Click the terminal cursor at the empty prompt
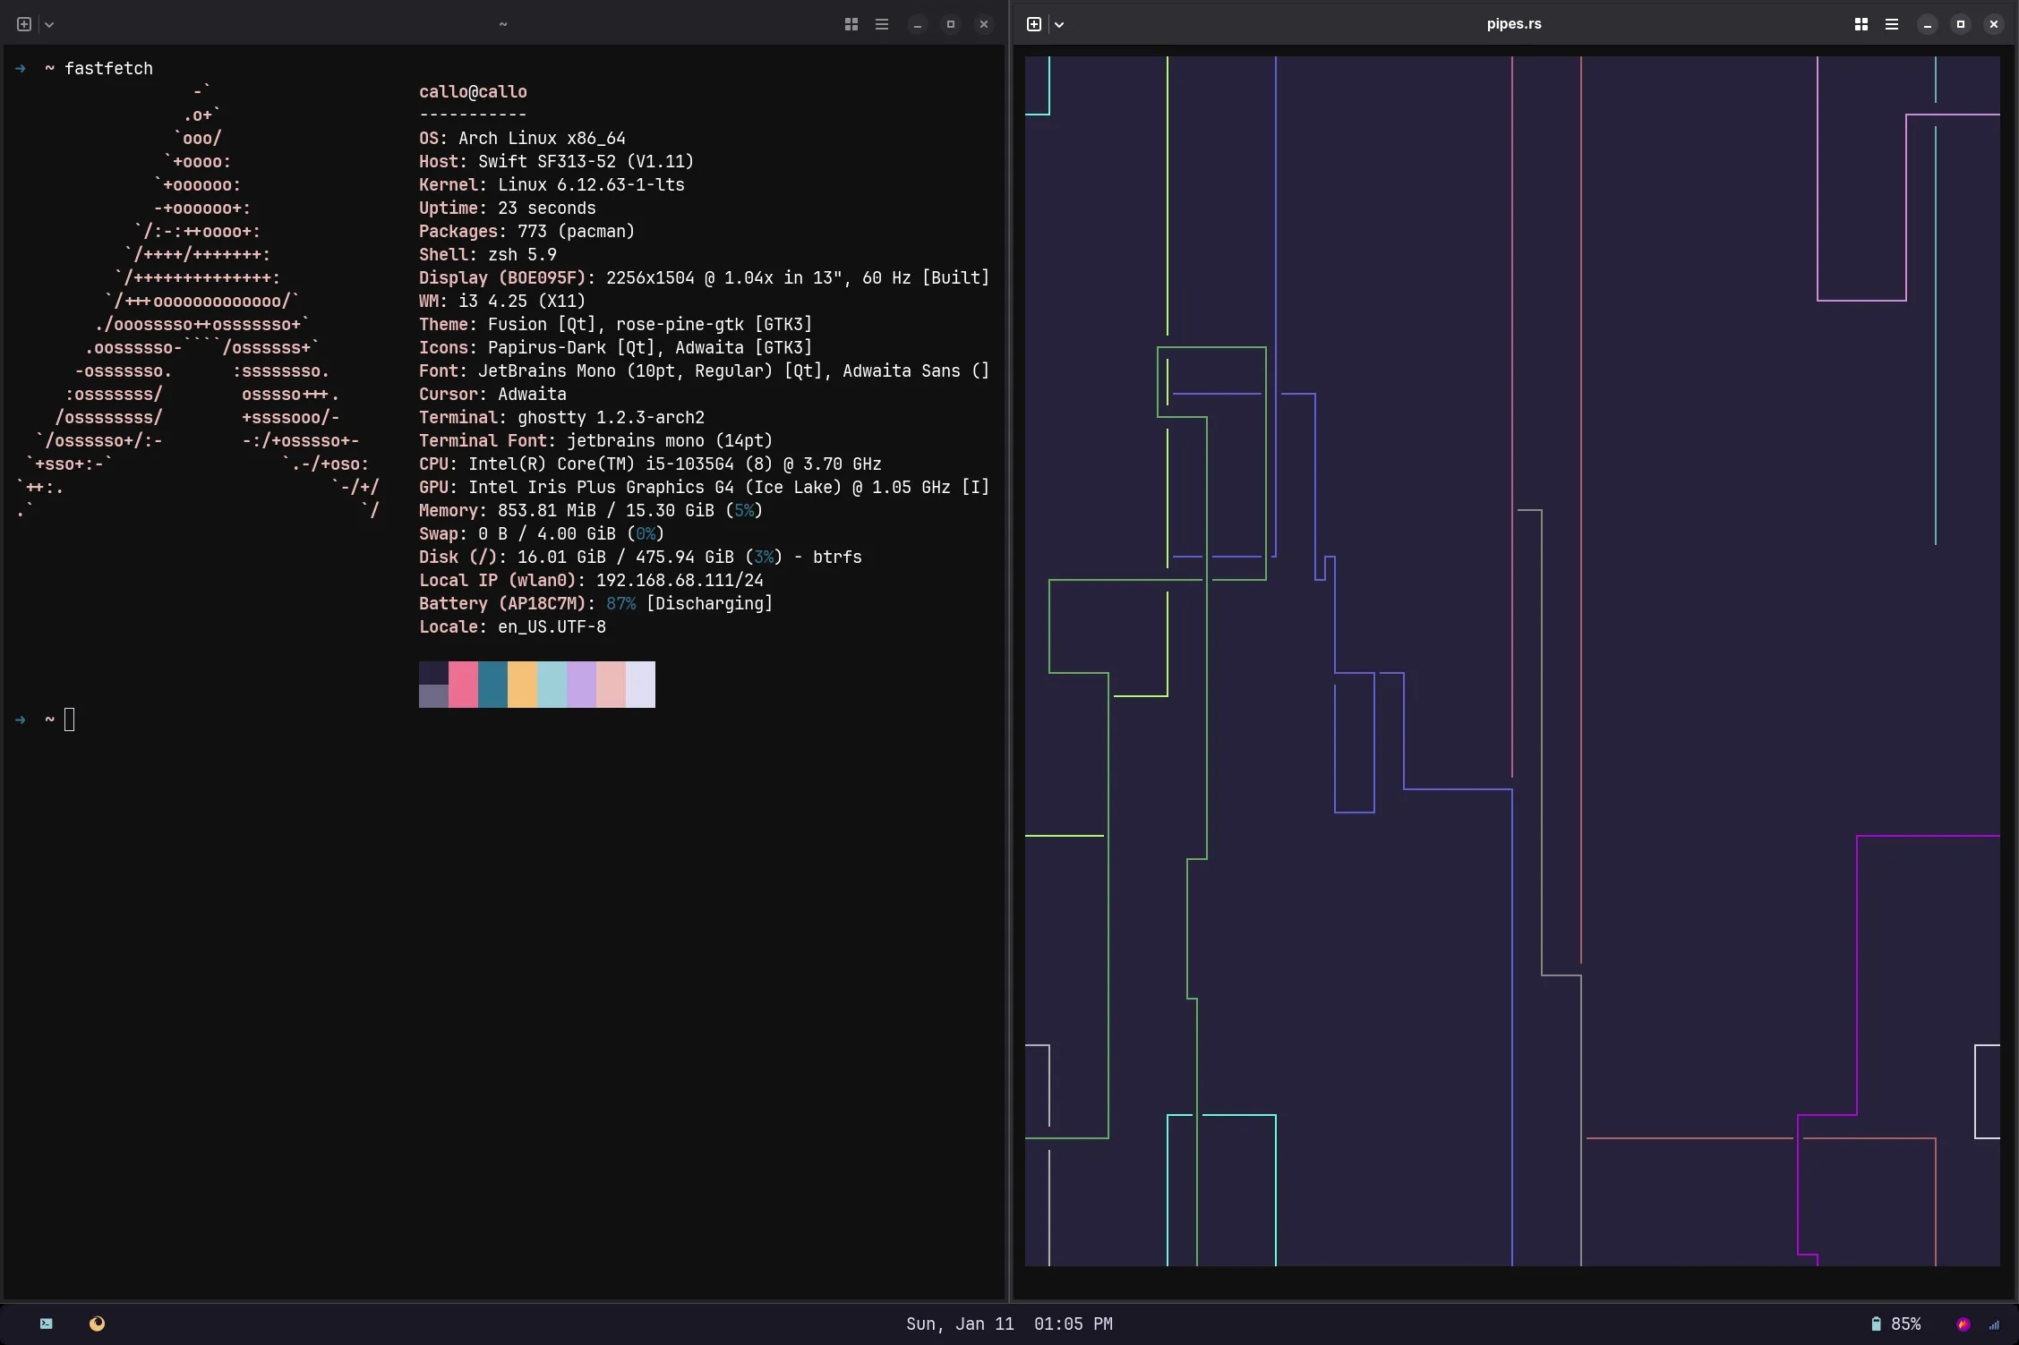Viewport: 2019px width, 1345px height. click(70, 719)
